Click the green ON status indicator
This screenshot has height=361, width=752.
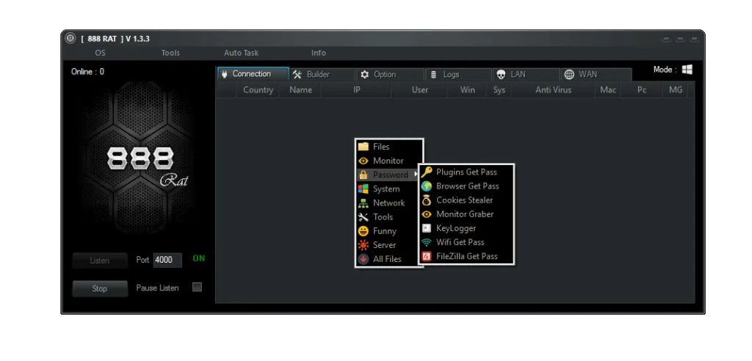tap(199, 259)
